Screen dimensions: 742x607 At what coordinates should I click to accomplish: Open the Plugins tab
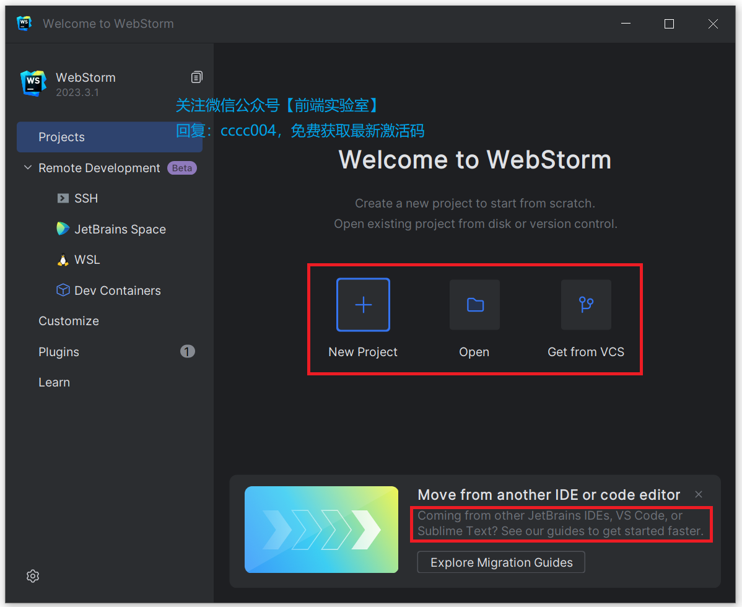coord(58,351)
